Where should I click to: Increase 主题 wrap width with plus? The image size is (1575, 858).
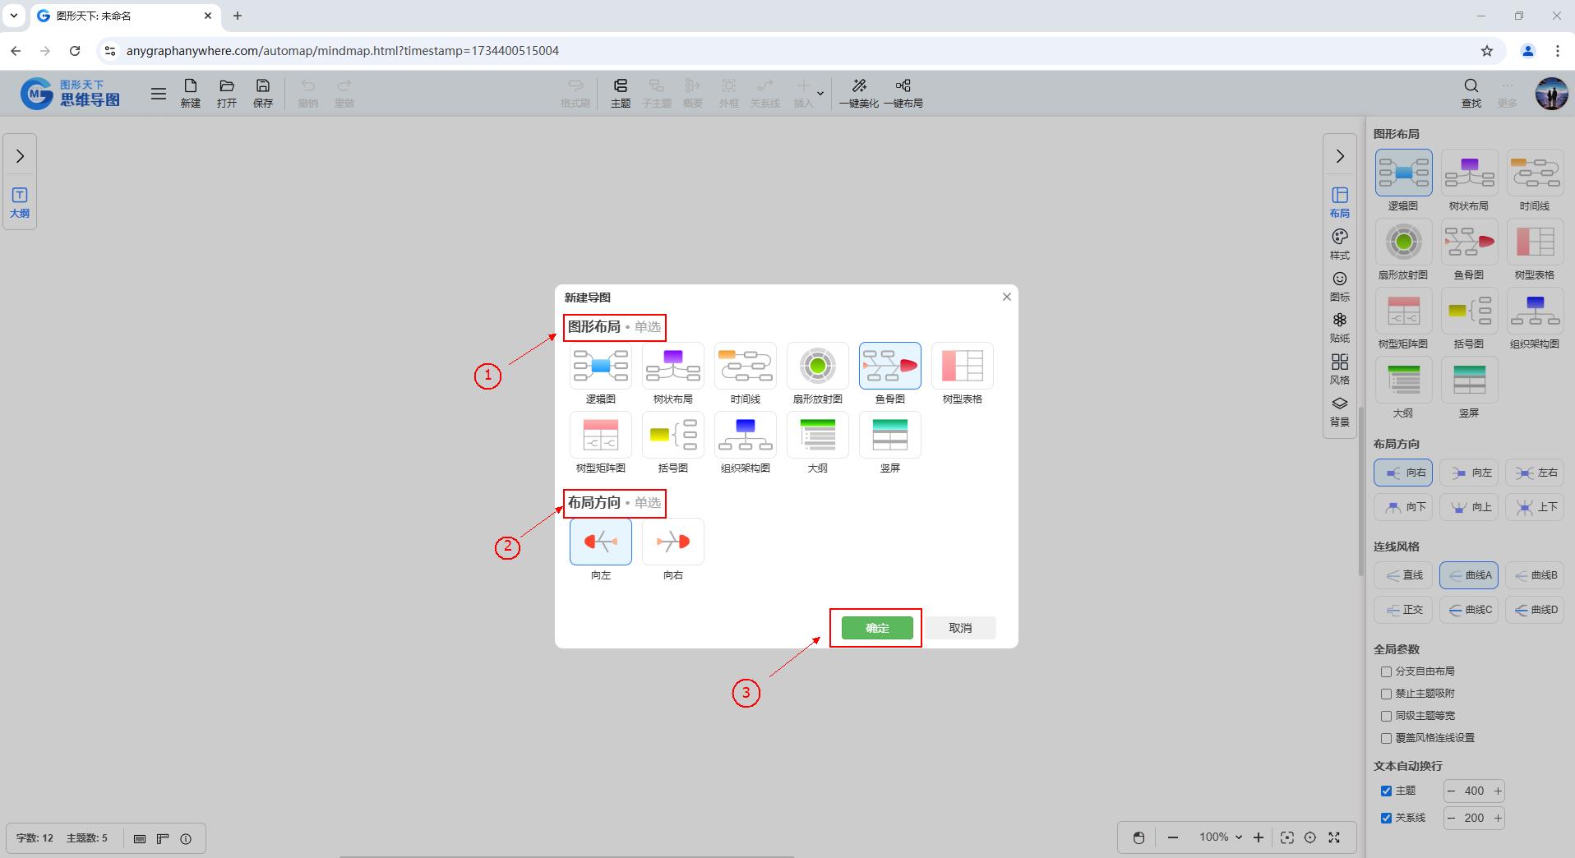tap(1497, 791)
